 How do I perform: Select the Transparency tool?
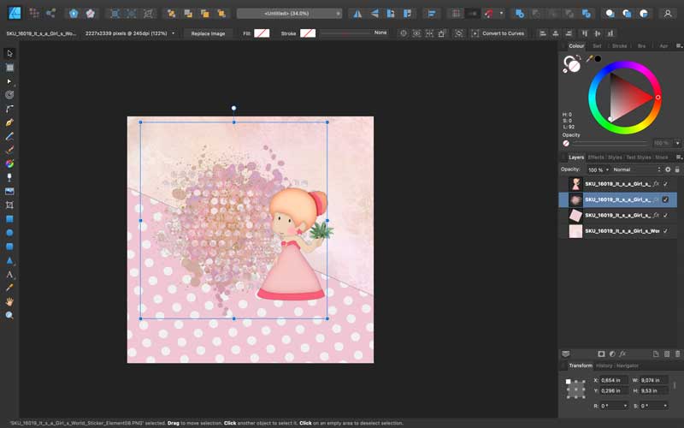click(9, 177)
